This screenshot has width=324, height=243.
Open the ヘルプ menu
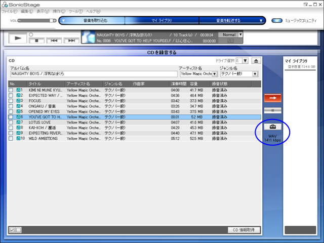click(93, 11)
